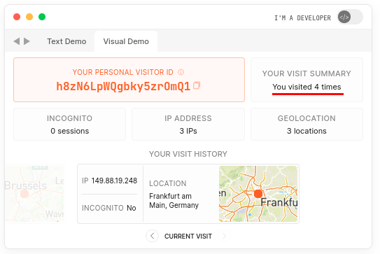Click the Current Visit label

pyautogui.click(x=188, y=236)
